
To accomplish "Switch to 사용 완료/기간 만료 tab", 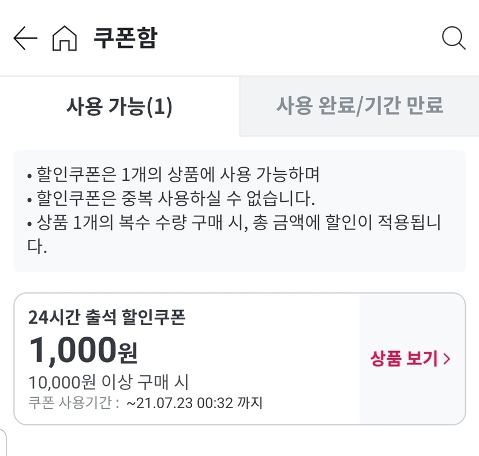I will click(359, 107).
